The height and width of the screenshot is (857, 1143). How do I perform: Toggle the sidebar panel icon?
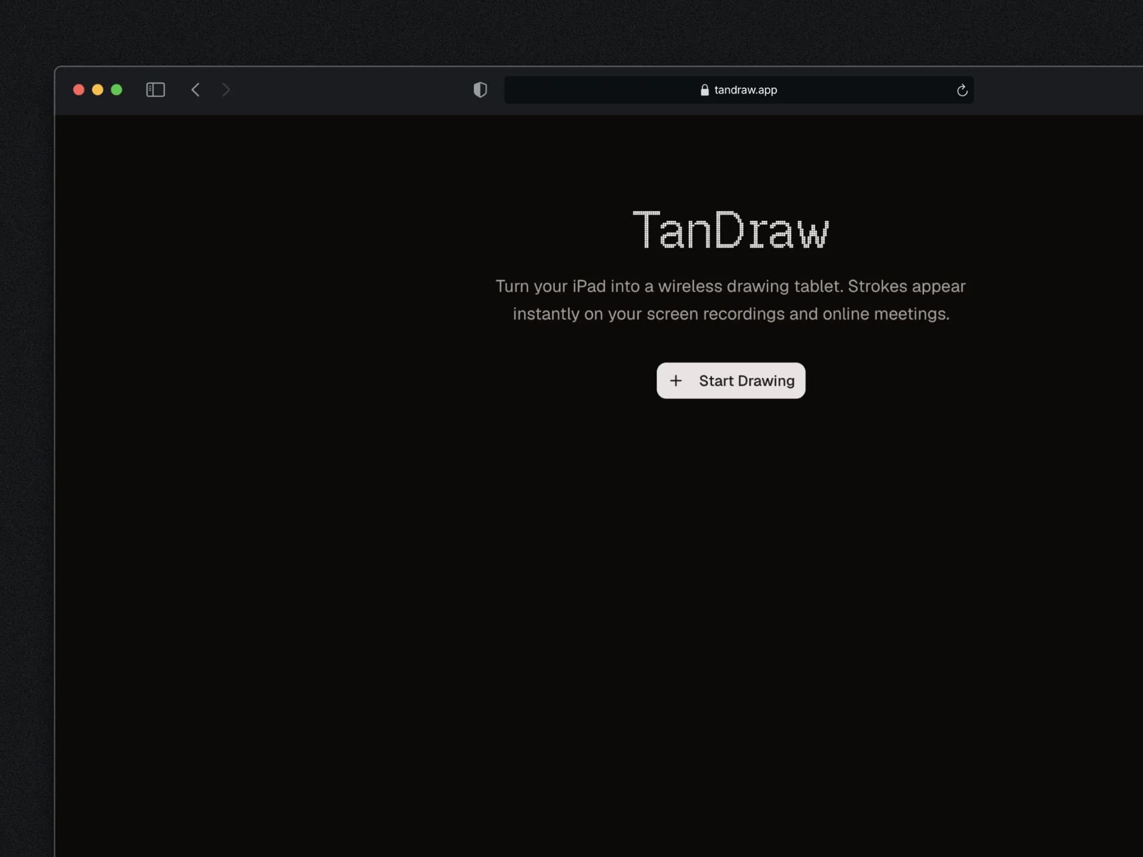[x=155, y=90]
